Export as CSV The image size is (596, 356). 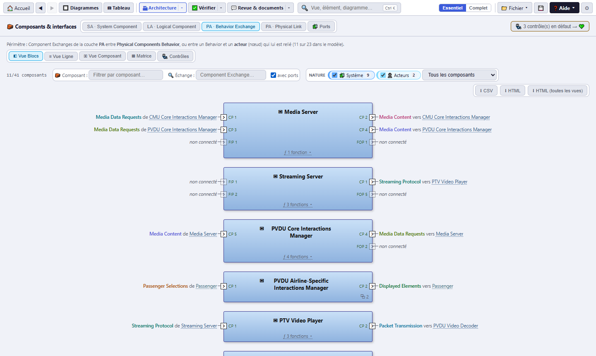(486, 91)
